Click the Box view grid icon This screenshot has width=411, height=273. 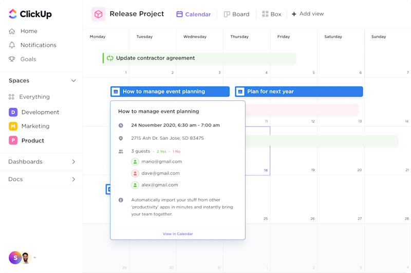click(x=265, y=14)
